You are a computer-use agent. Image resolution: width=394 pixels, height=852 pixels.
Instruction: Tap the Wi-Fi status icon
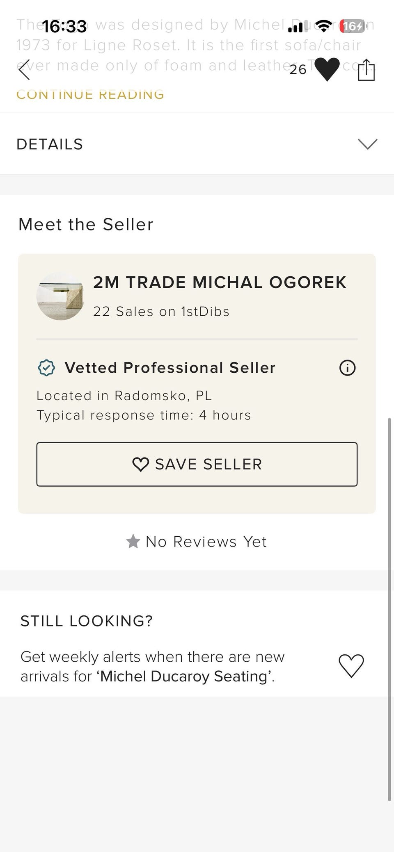[324, 26]
